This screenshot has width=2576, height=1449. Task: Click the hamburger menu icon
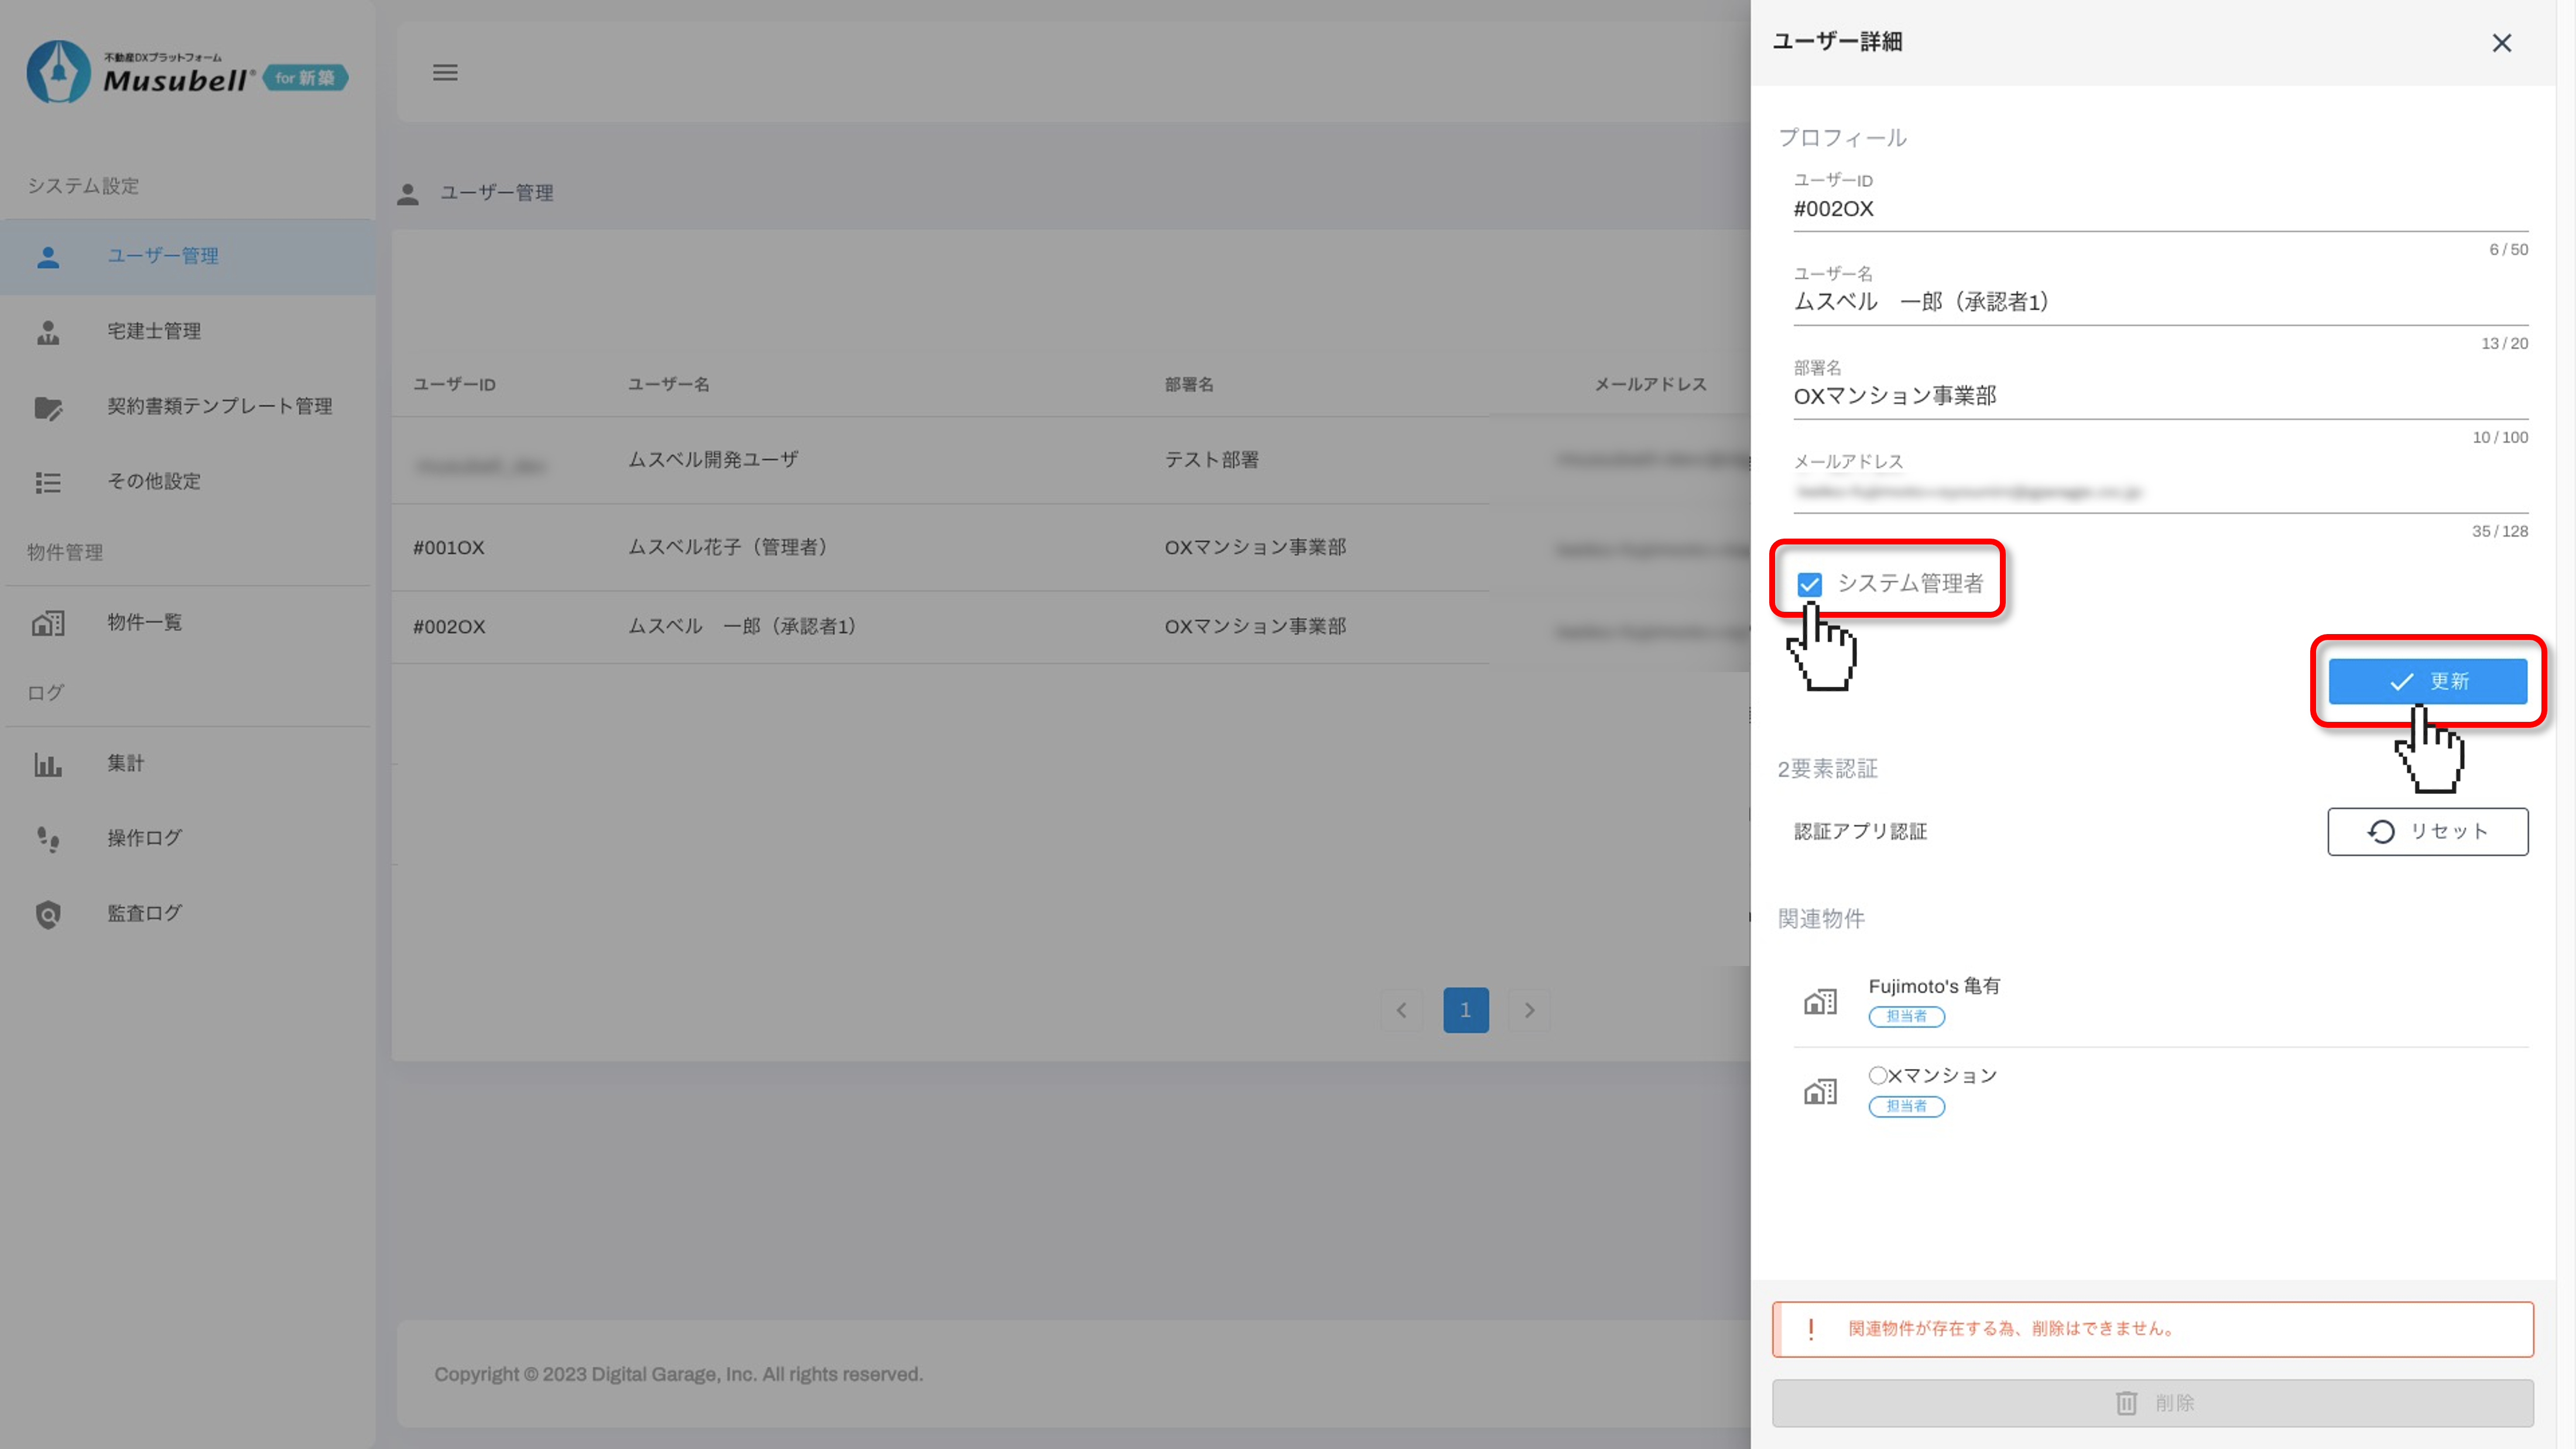pos(445,72)
